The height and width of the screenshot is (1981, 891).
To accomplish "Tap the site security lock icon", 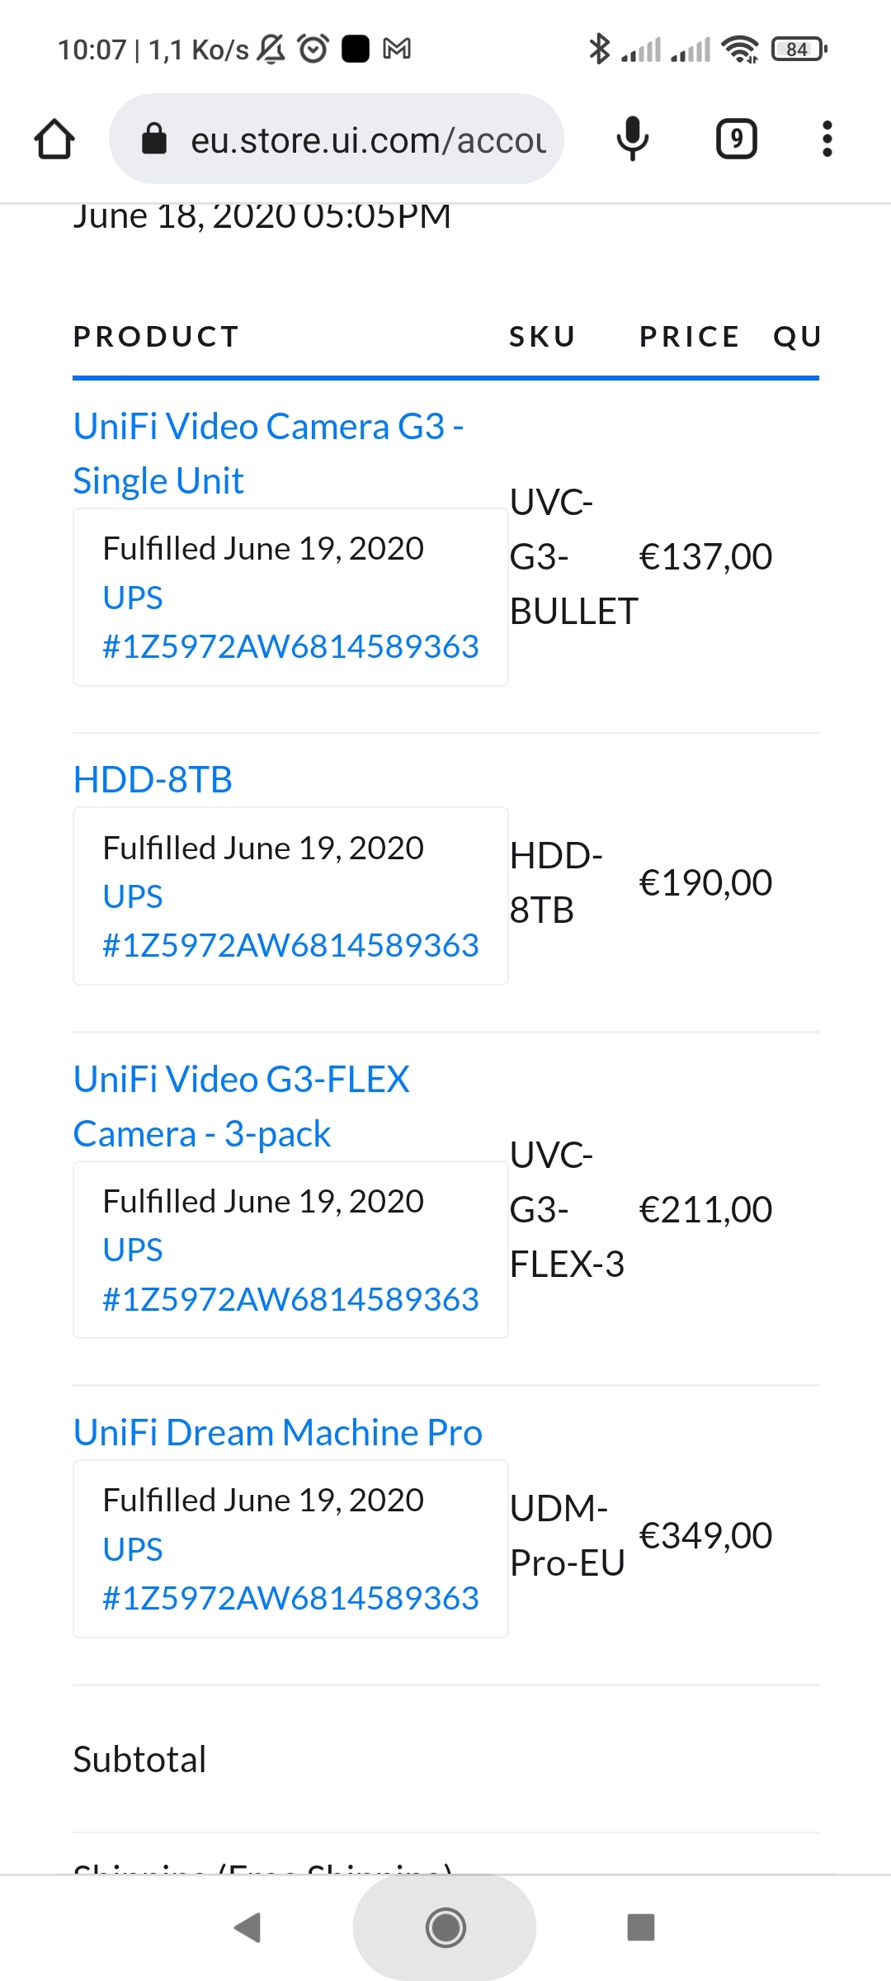I will [154, 139].
